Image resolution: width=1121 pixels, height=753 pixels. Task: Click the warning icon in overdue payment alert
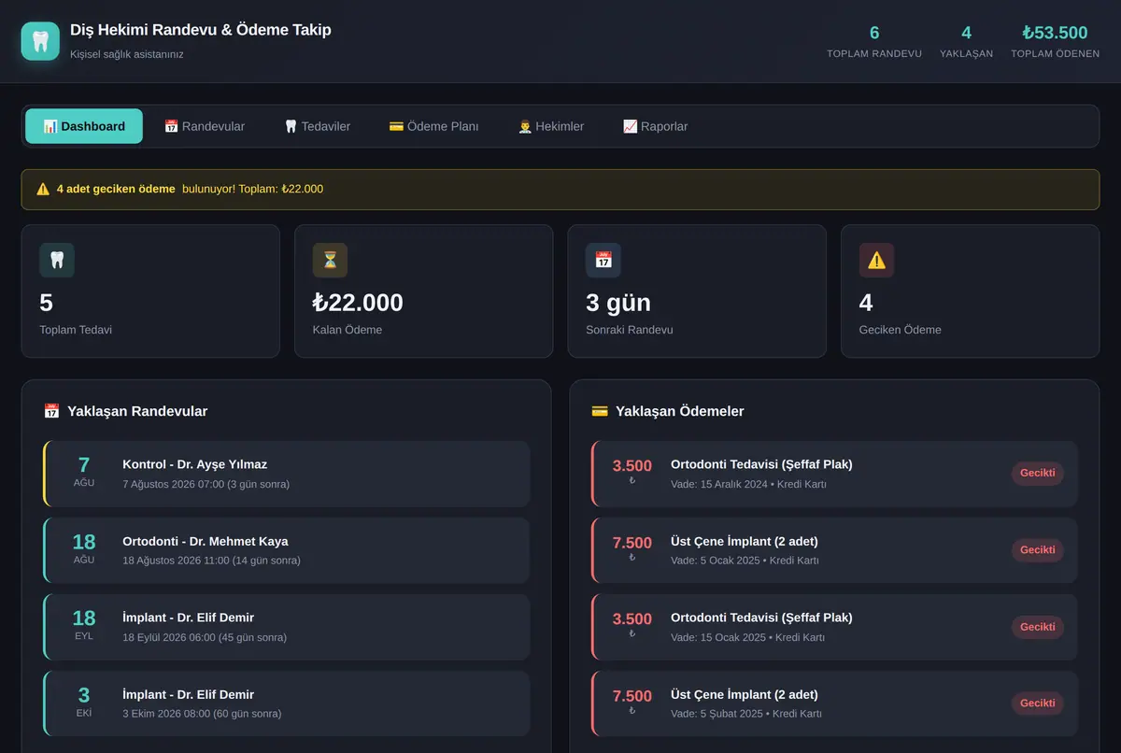click(43, 189)
